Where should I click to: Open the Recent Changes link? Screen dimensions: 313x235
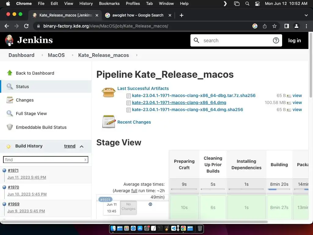click(134, 122)
